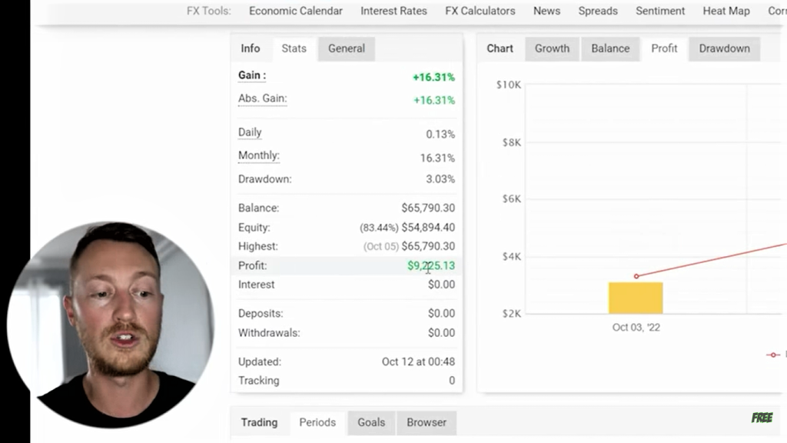Image resolution: width=787 pixels, height=443 pixels.
Task: Open the Interest Rates page
Action: point(393,11)
